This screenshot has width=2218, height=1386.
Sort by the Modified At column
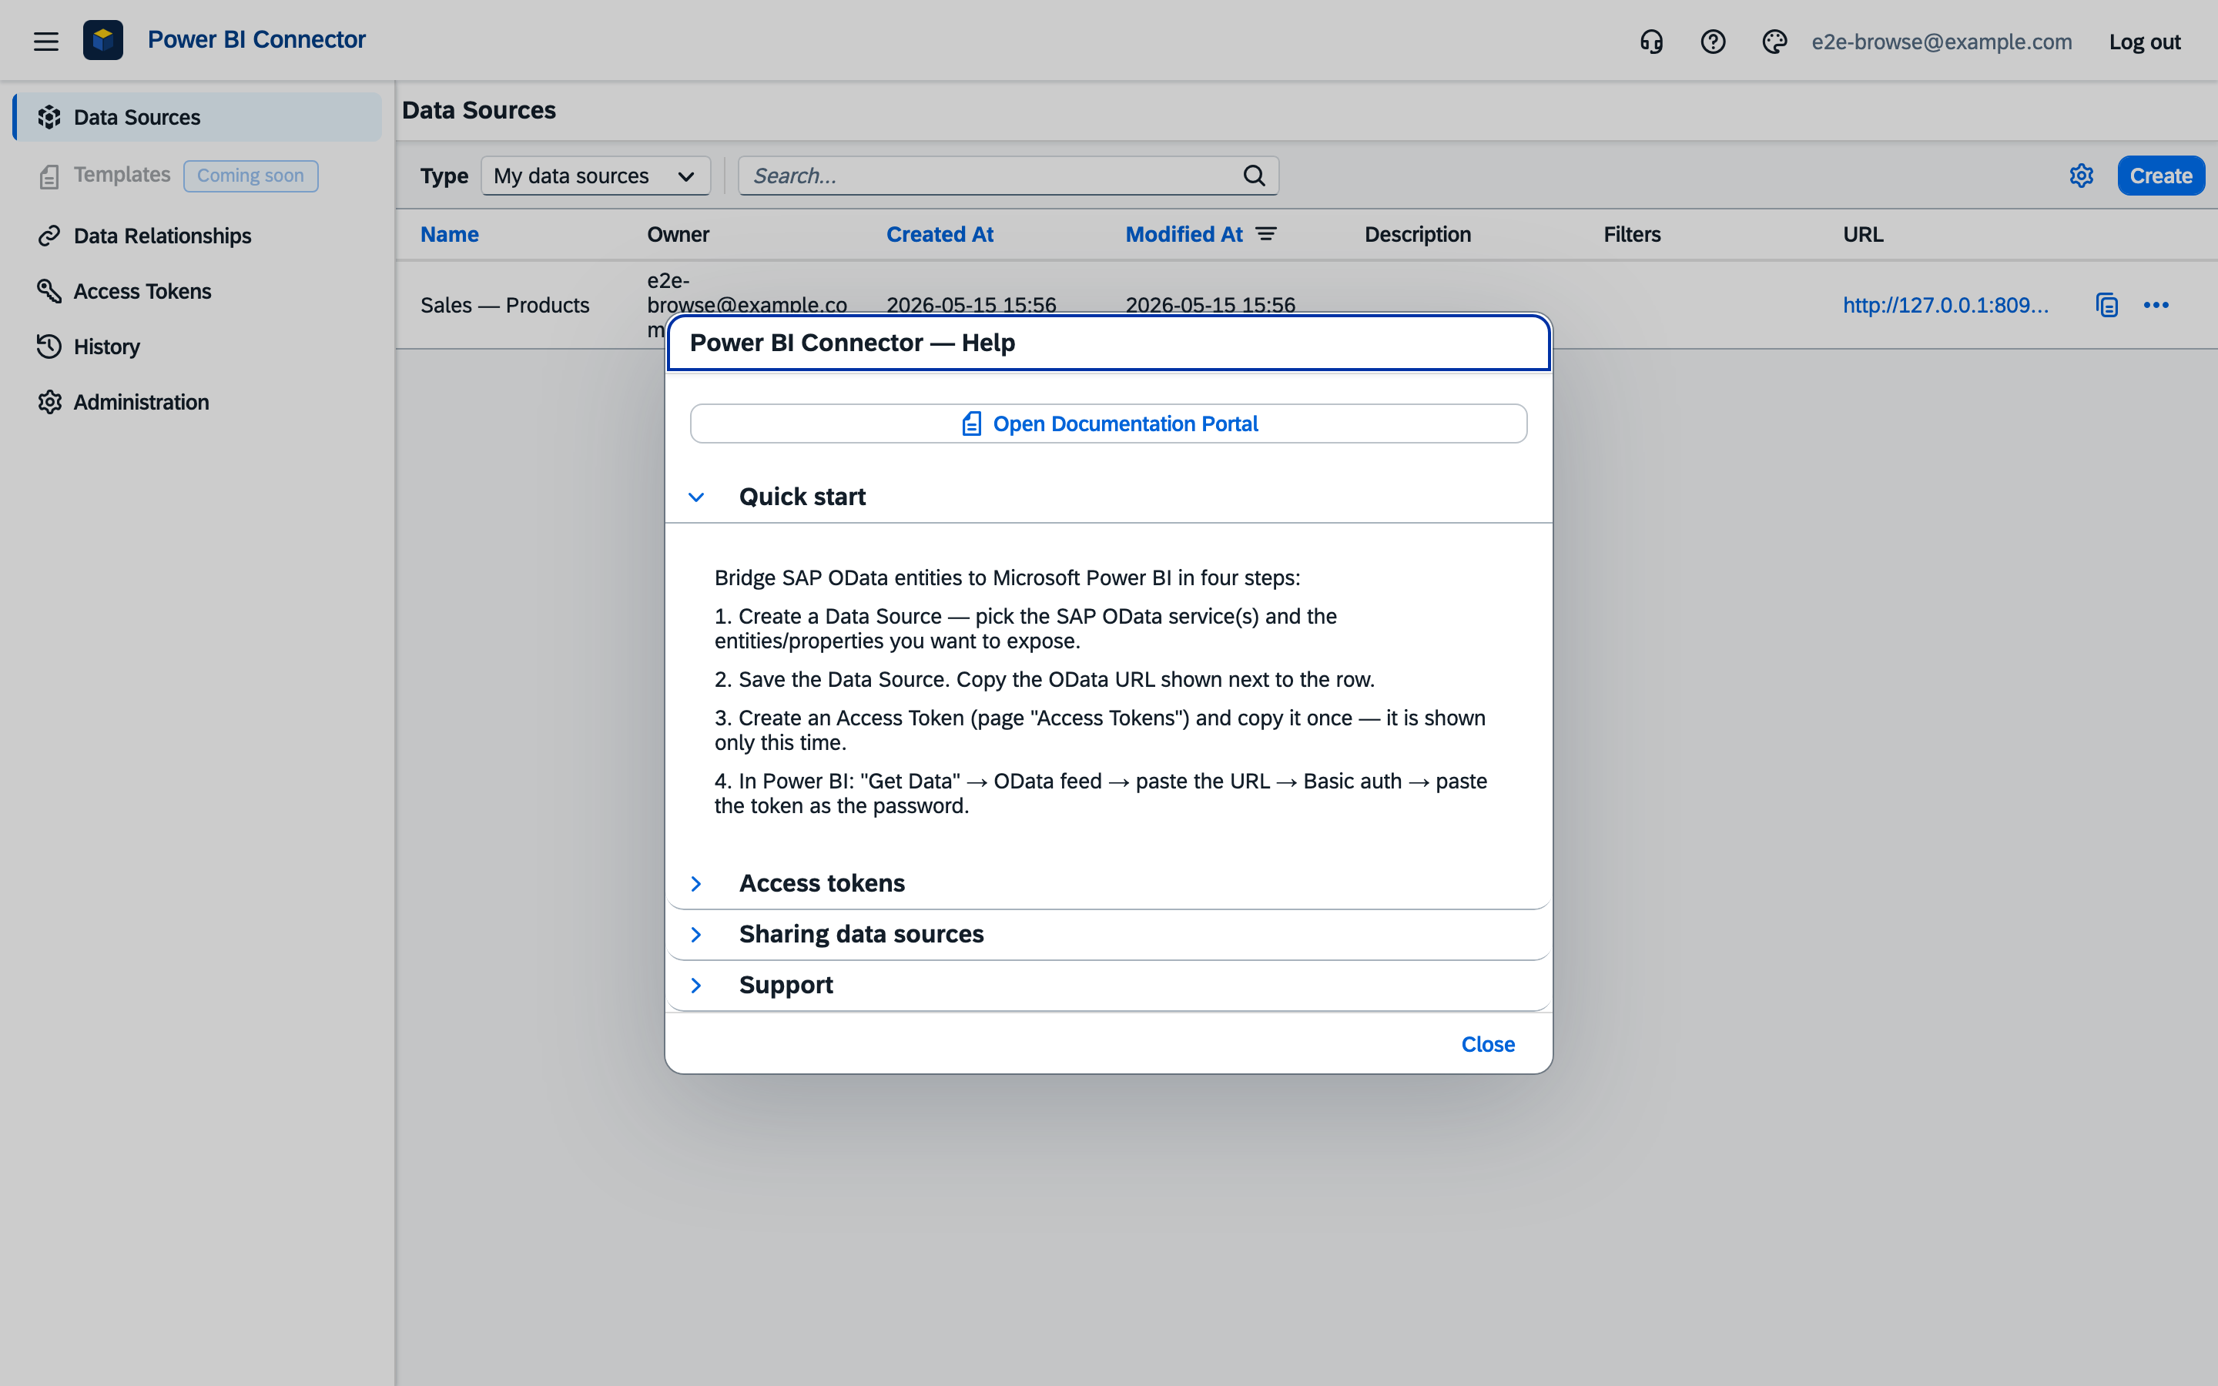click(x=1184, y=235)
